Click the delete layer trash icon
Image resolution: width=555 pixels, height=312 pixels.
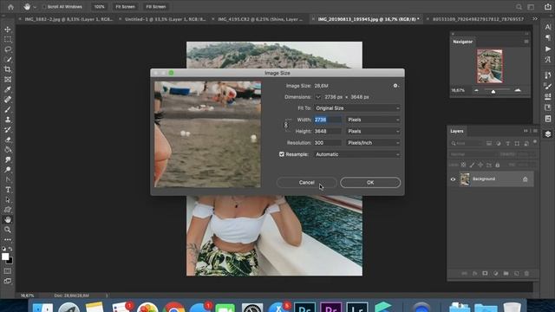(x=526, y=274)
